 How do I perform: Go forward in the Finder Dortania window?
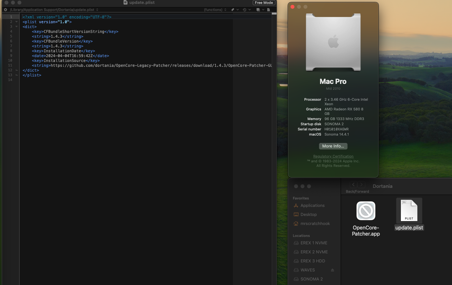[x=362, y=185]
